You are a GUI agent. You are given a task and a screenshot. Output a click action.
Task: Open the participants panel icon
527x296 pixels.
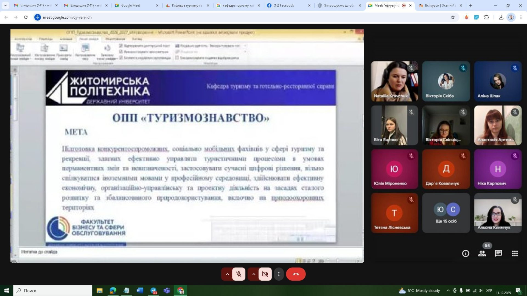click(482, 254)
